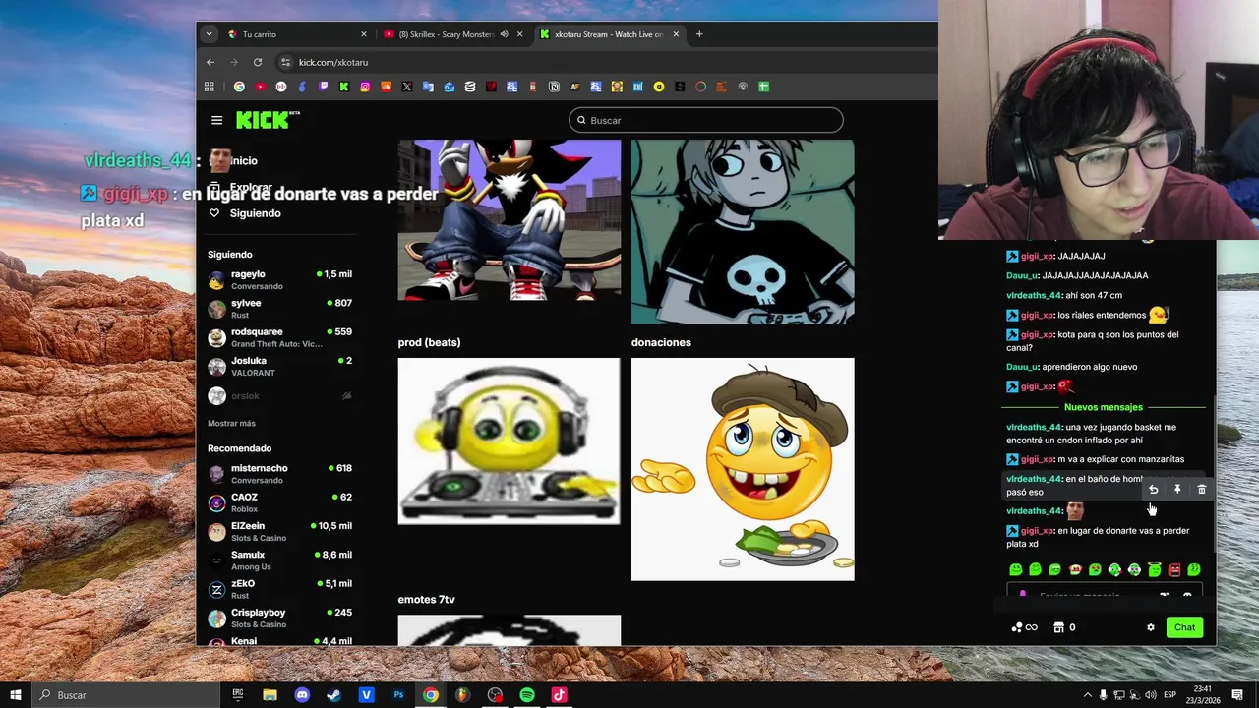1259x708 pixels.
Task: Click the first green smiley emote
Action: [1016, 569]
